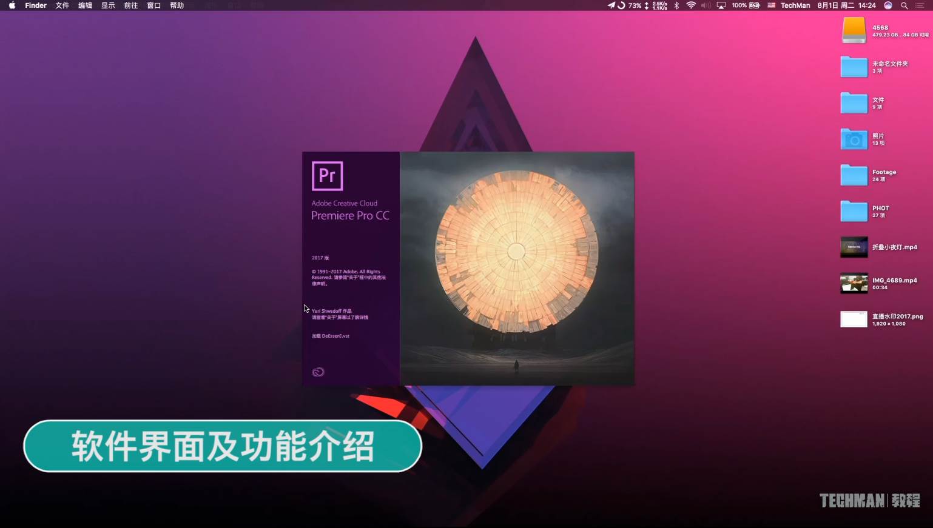
Task: Click the 100% battery status icon
Action: pyautogui.click(x=746, y=5)
